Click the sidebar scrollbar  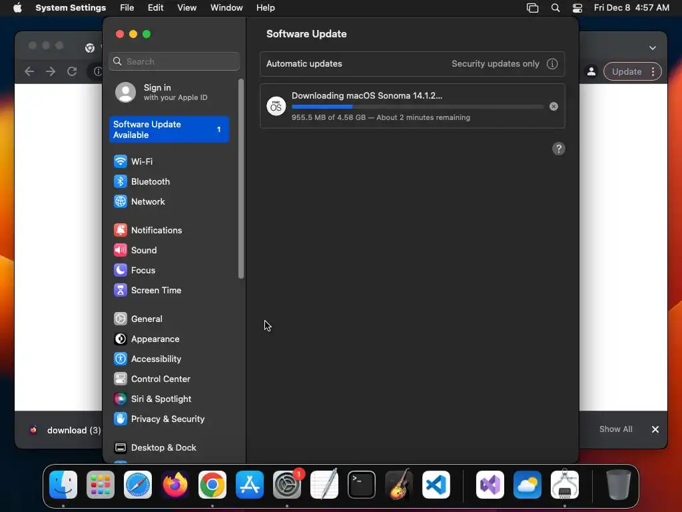pos(241,179)
